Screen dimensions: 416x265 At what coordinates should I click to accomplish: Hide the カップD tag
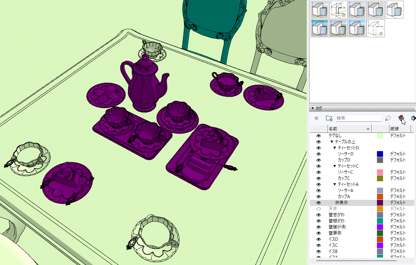(319, 160)
